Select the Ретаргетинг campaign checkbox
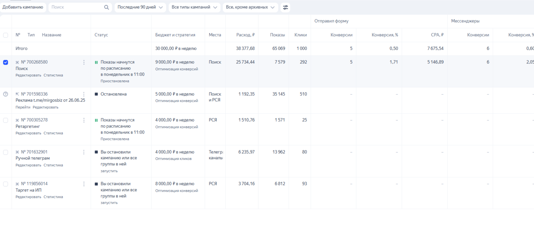 (6, 120)
